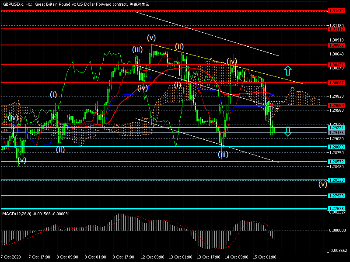Click the 1.31180 axis price value
Image resolution: width=350 pixels, height=262 pixels.
pos(337,25)
